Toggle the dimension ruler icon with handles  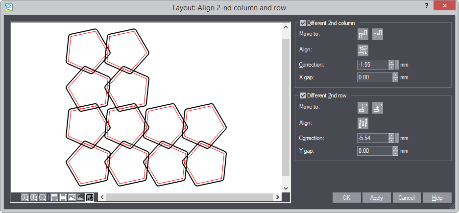tap(63, 197)
